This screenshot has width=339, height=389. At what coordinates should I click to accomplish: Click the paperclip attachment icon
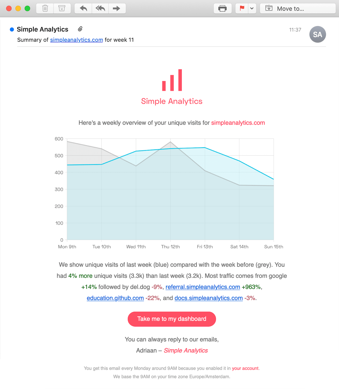pos(80,29)
